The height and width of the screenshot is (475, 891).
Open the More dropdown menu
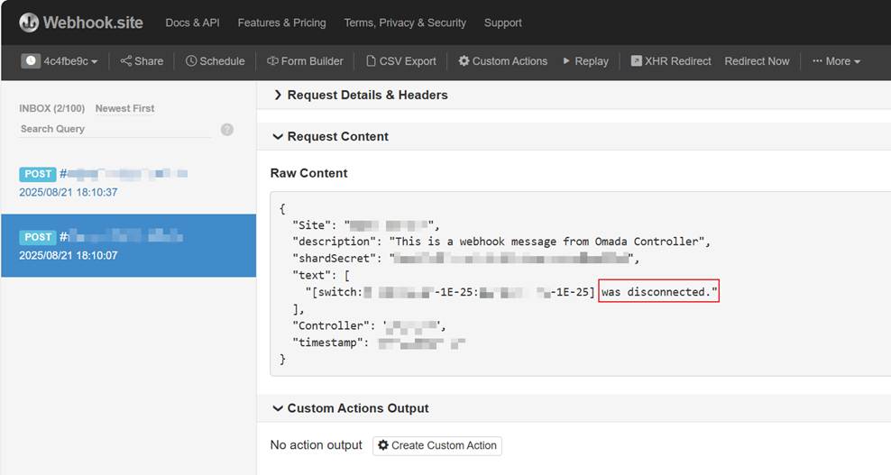point(837,60)
